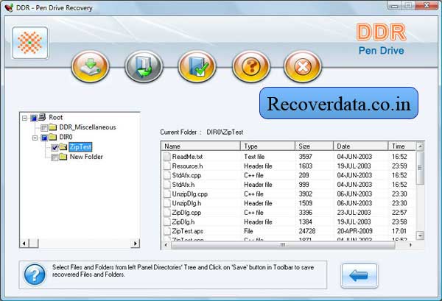Close the DDR window with red X

(427, 5)
